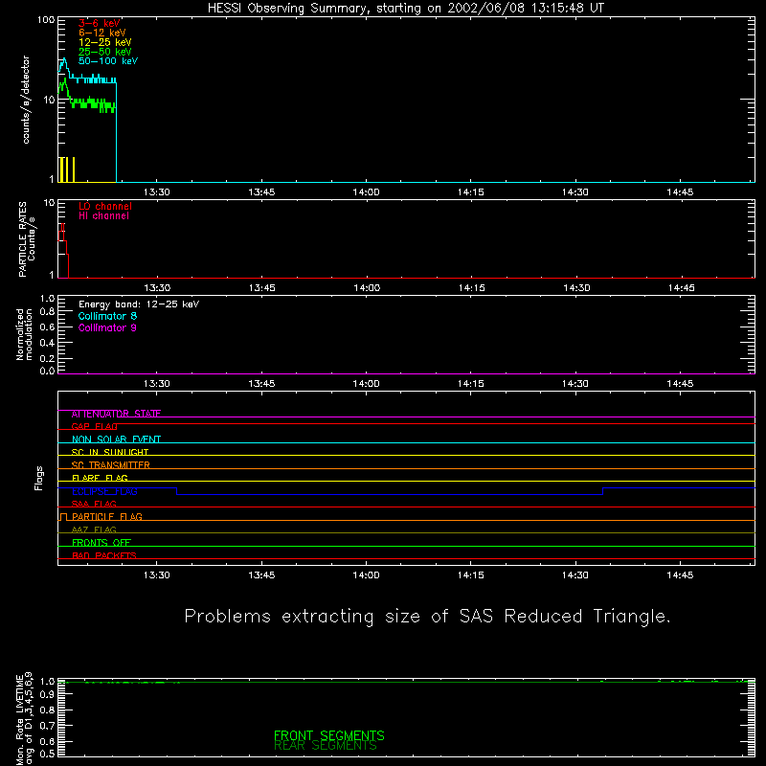Click the counts/s/detector axis label
The width and height of the screenshot is (766, 766).
(x=26, y=100)
